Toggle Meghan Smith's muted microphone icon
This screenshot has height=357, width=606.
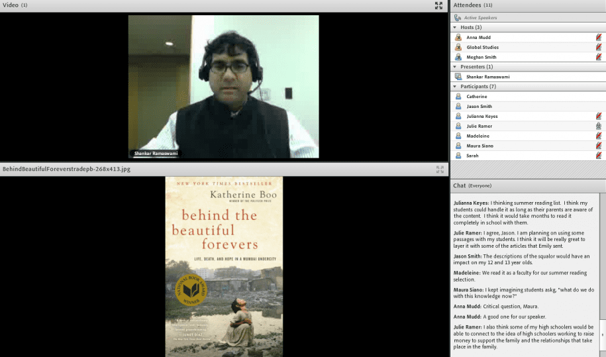click(598, 57)
